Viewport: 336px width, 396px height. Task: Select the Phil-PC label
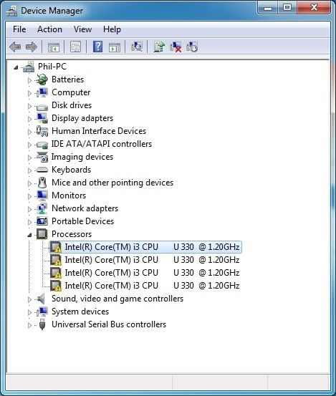(x=52, y=67)
